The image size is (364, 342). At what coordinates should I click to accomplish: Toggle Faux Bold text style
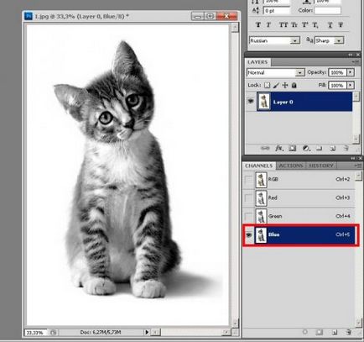pos(258,25)
